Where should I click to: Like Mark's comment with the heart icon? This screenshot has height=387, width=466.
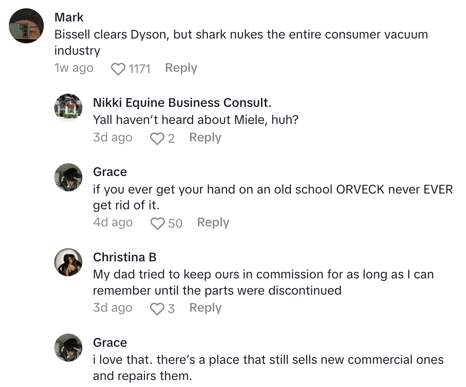coord(118,69)
